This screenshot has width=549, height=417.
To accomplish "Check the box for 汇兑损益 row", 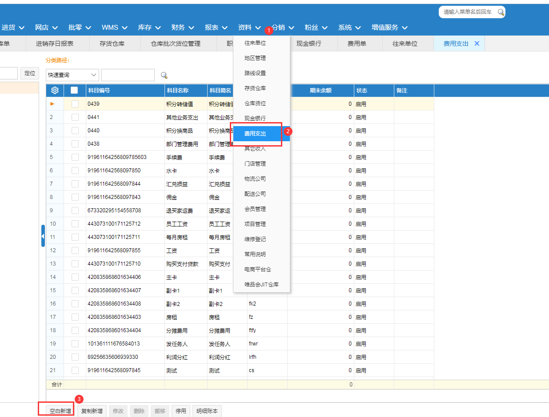I will tap(75, 184).
